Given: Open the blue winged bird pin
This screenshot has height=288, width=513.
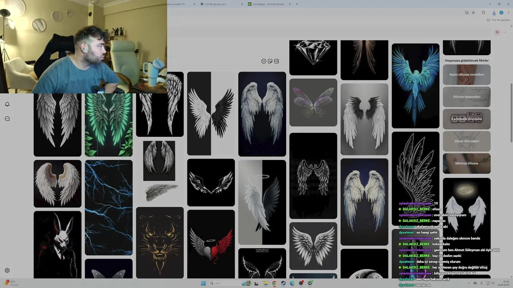Looking at the screenshot, I should (x=415, y=86).
